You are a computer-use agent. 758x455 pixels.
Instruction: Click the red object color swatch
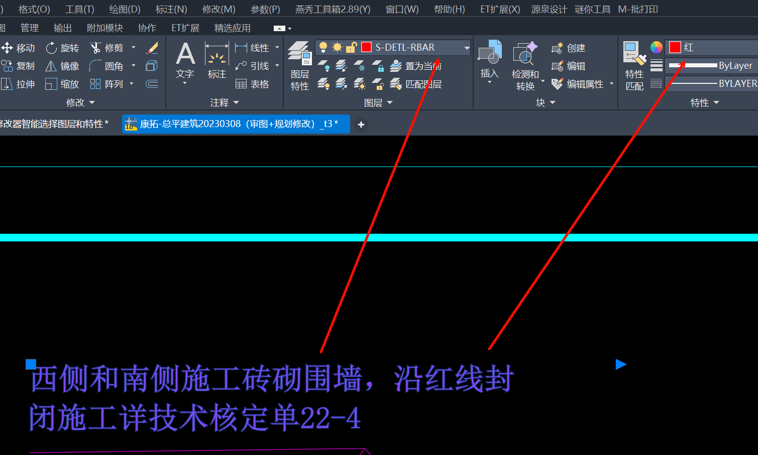tap(675, 47)
